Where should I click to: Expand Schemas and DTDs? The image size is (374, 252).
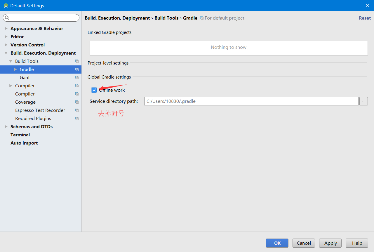tap(6, 126)
